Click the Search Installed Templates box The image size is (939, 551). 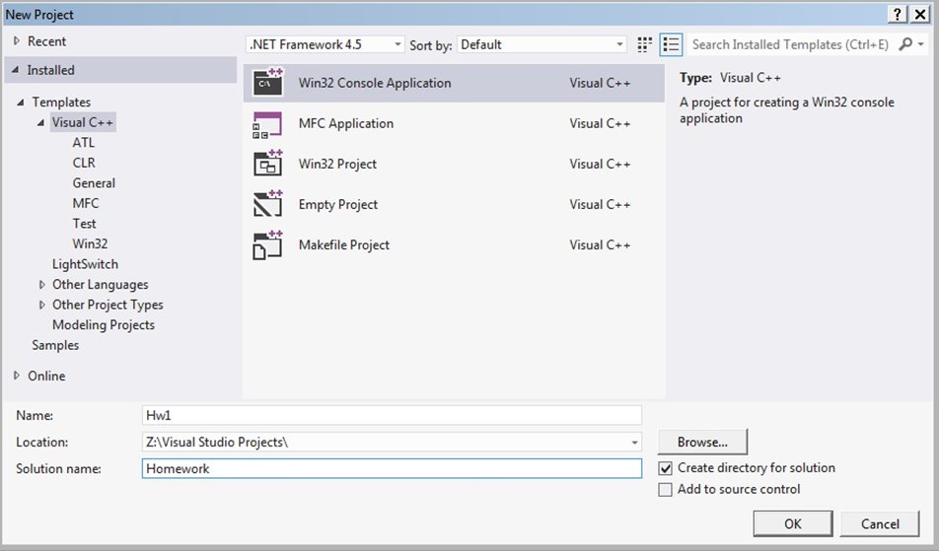coord(790,44)
